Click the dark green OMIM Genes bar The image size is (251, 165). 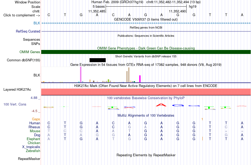pos(146,52)
